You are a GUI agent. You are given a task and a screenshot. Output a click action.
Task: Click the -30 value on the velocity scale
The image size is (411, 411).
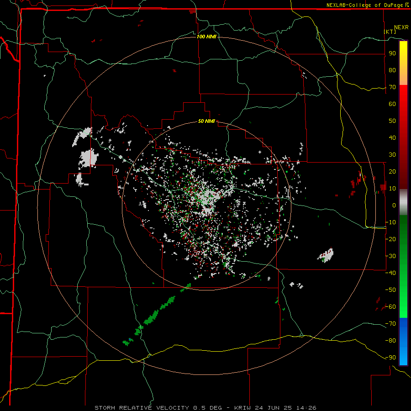coord(390,256)
